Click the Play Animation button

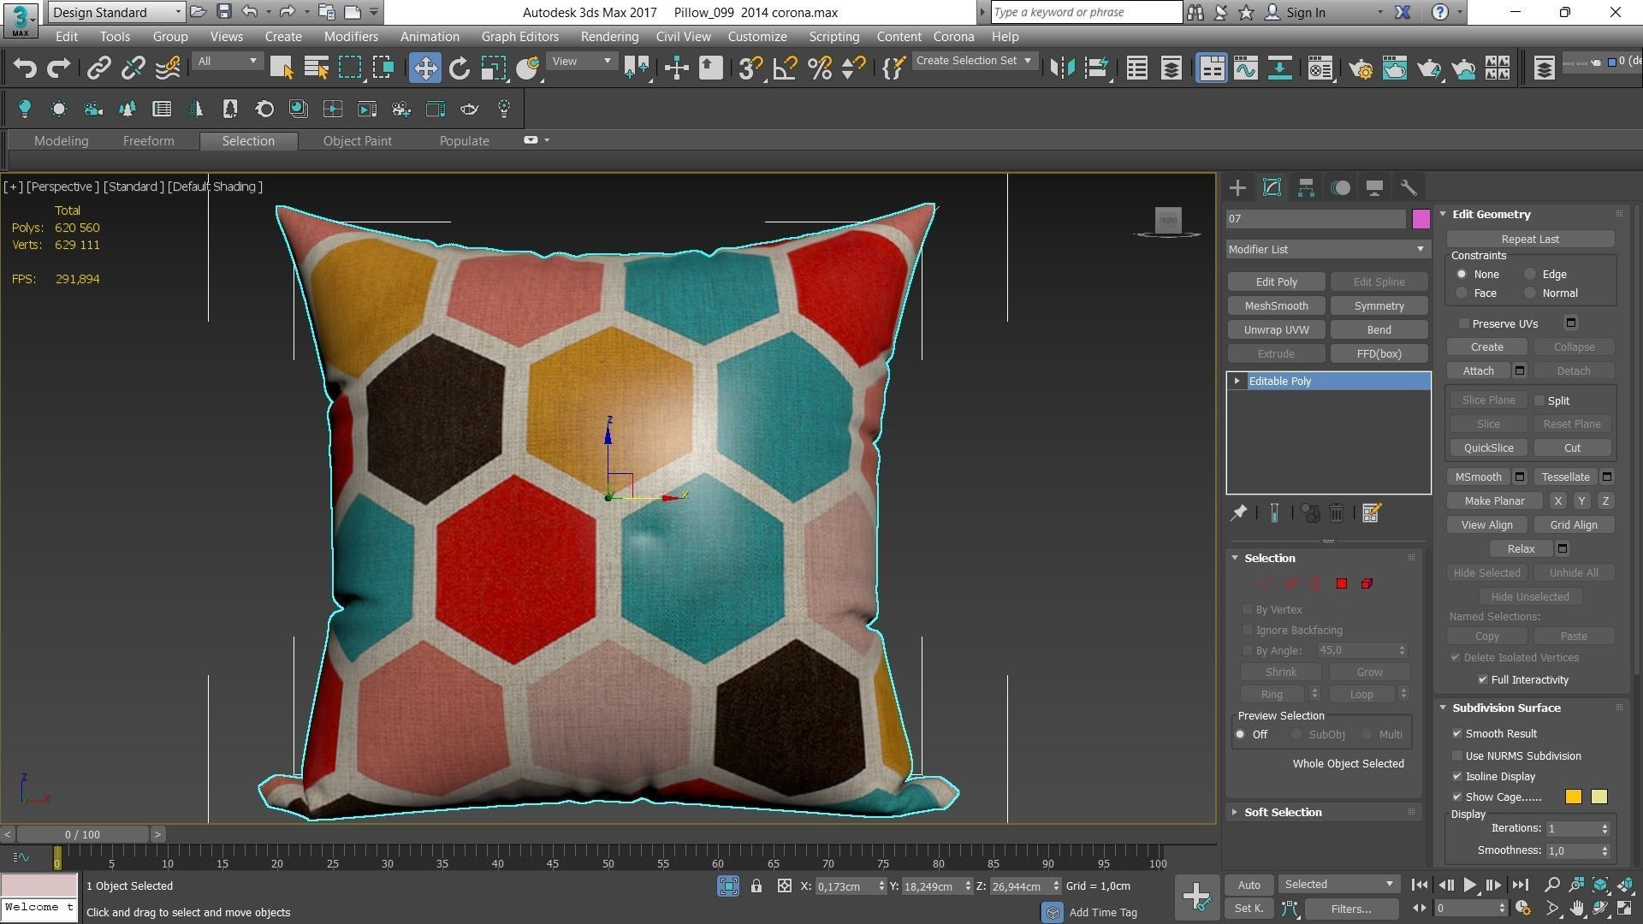tap(1469, 885)
